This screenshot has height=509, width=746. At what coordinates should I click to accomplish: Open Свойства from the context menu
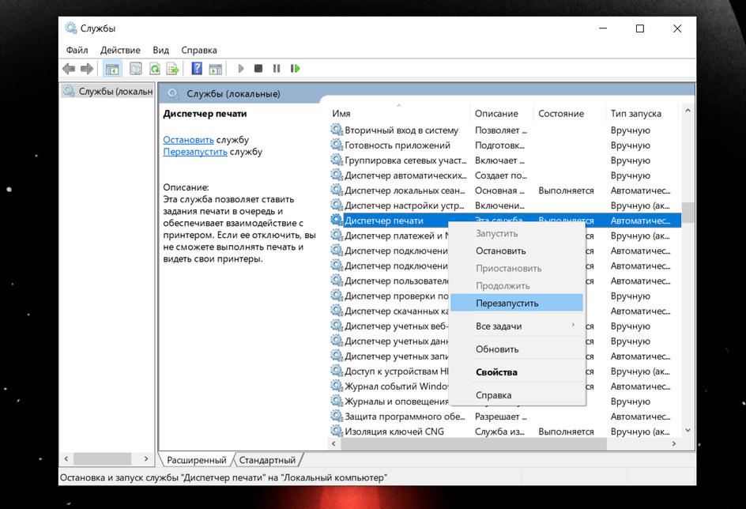coord(517,372)
